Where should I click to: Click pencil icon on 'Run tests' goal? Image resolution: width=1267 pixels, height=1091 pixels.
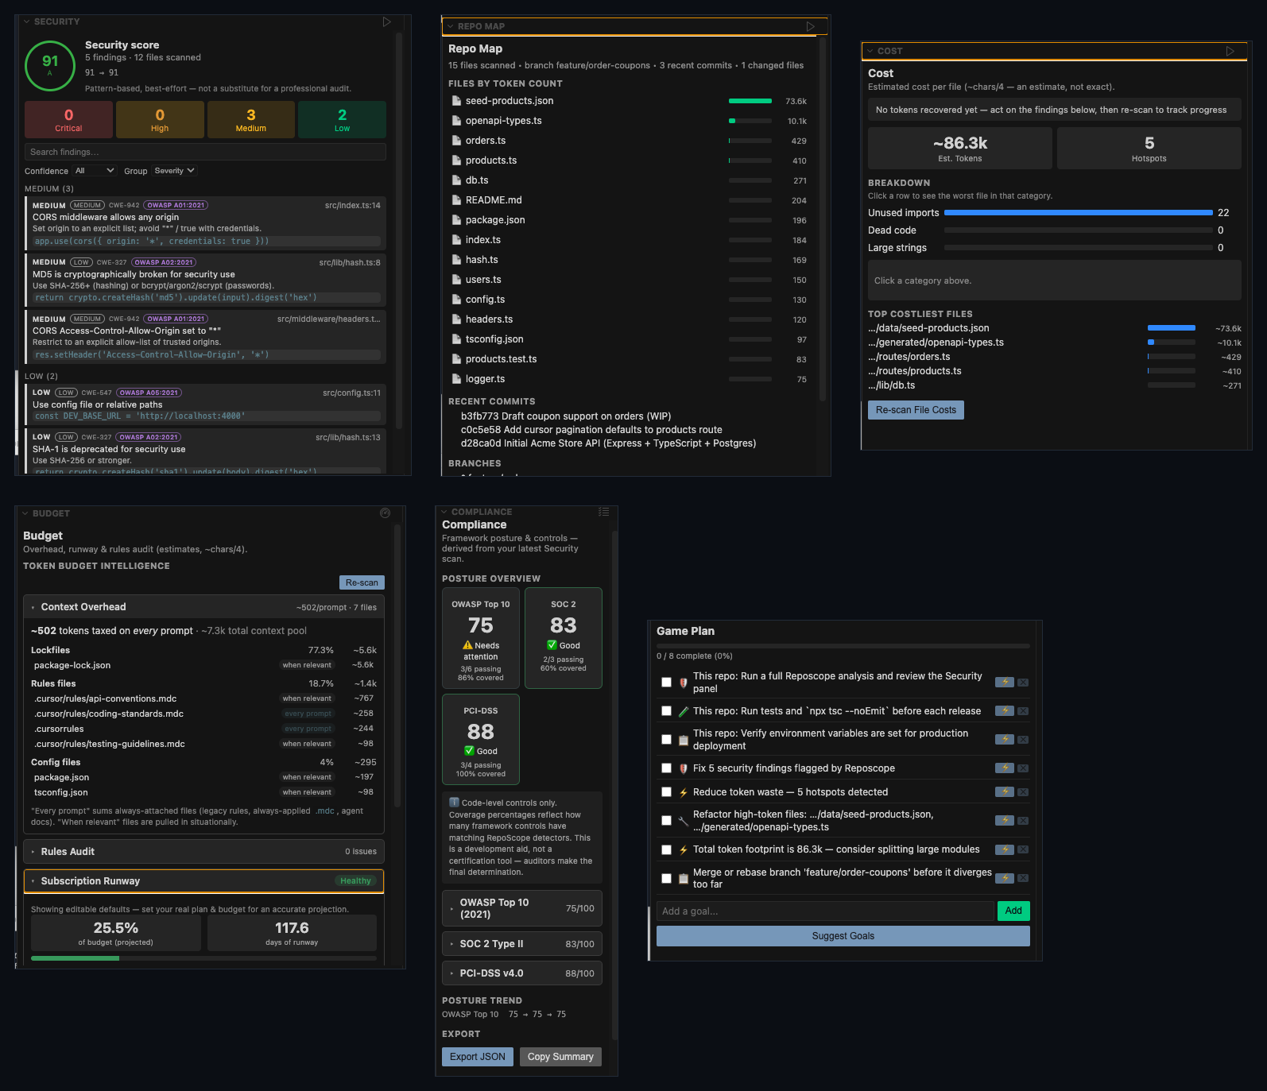684,711
